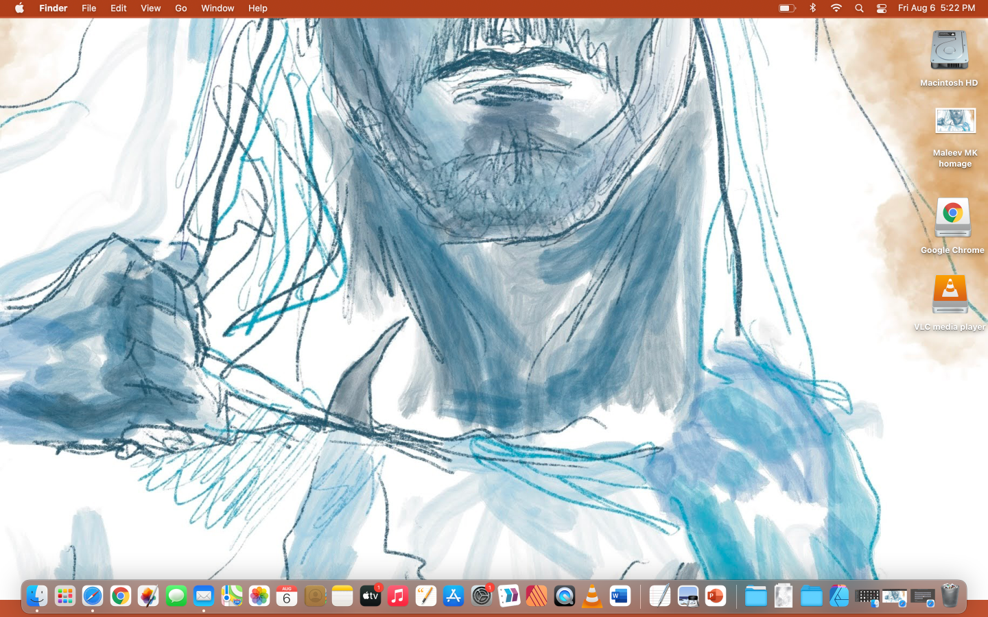988x617 pixels.
Task: Open the Mail app in the Dock
Action: pyautogui.click(x=204, y=596)
